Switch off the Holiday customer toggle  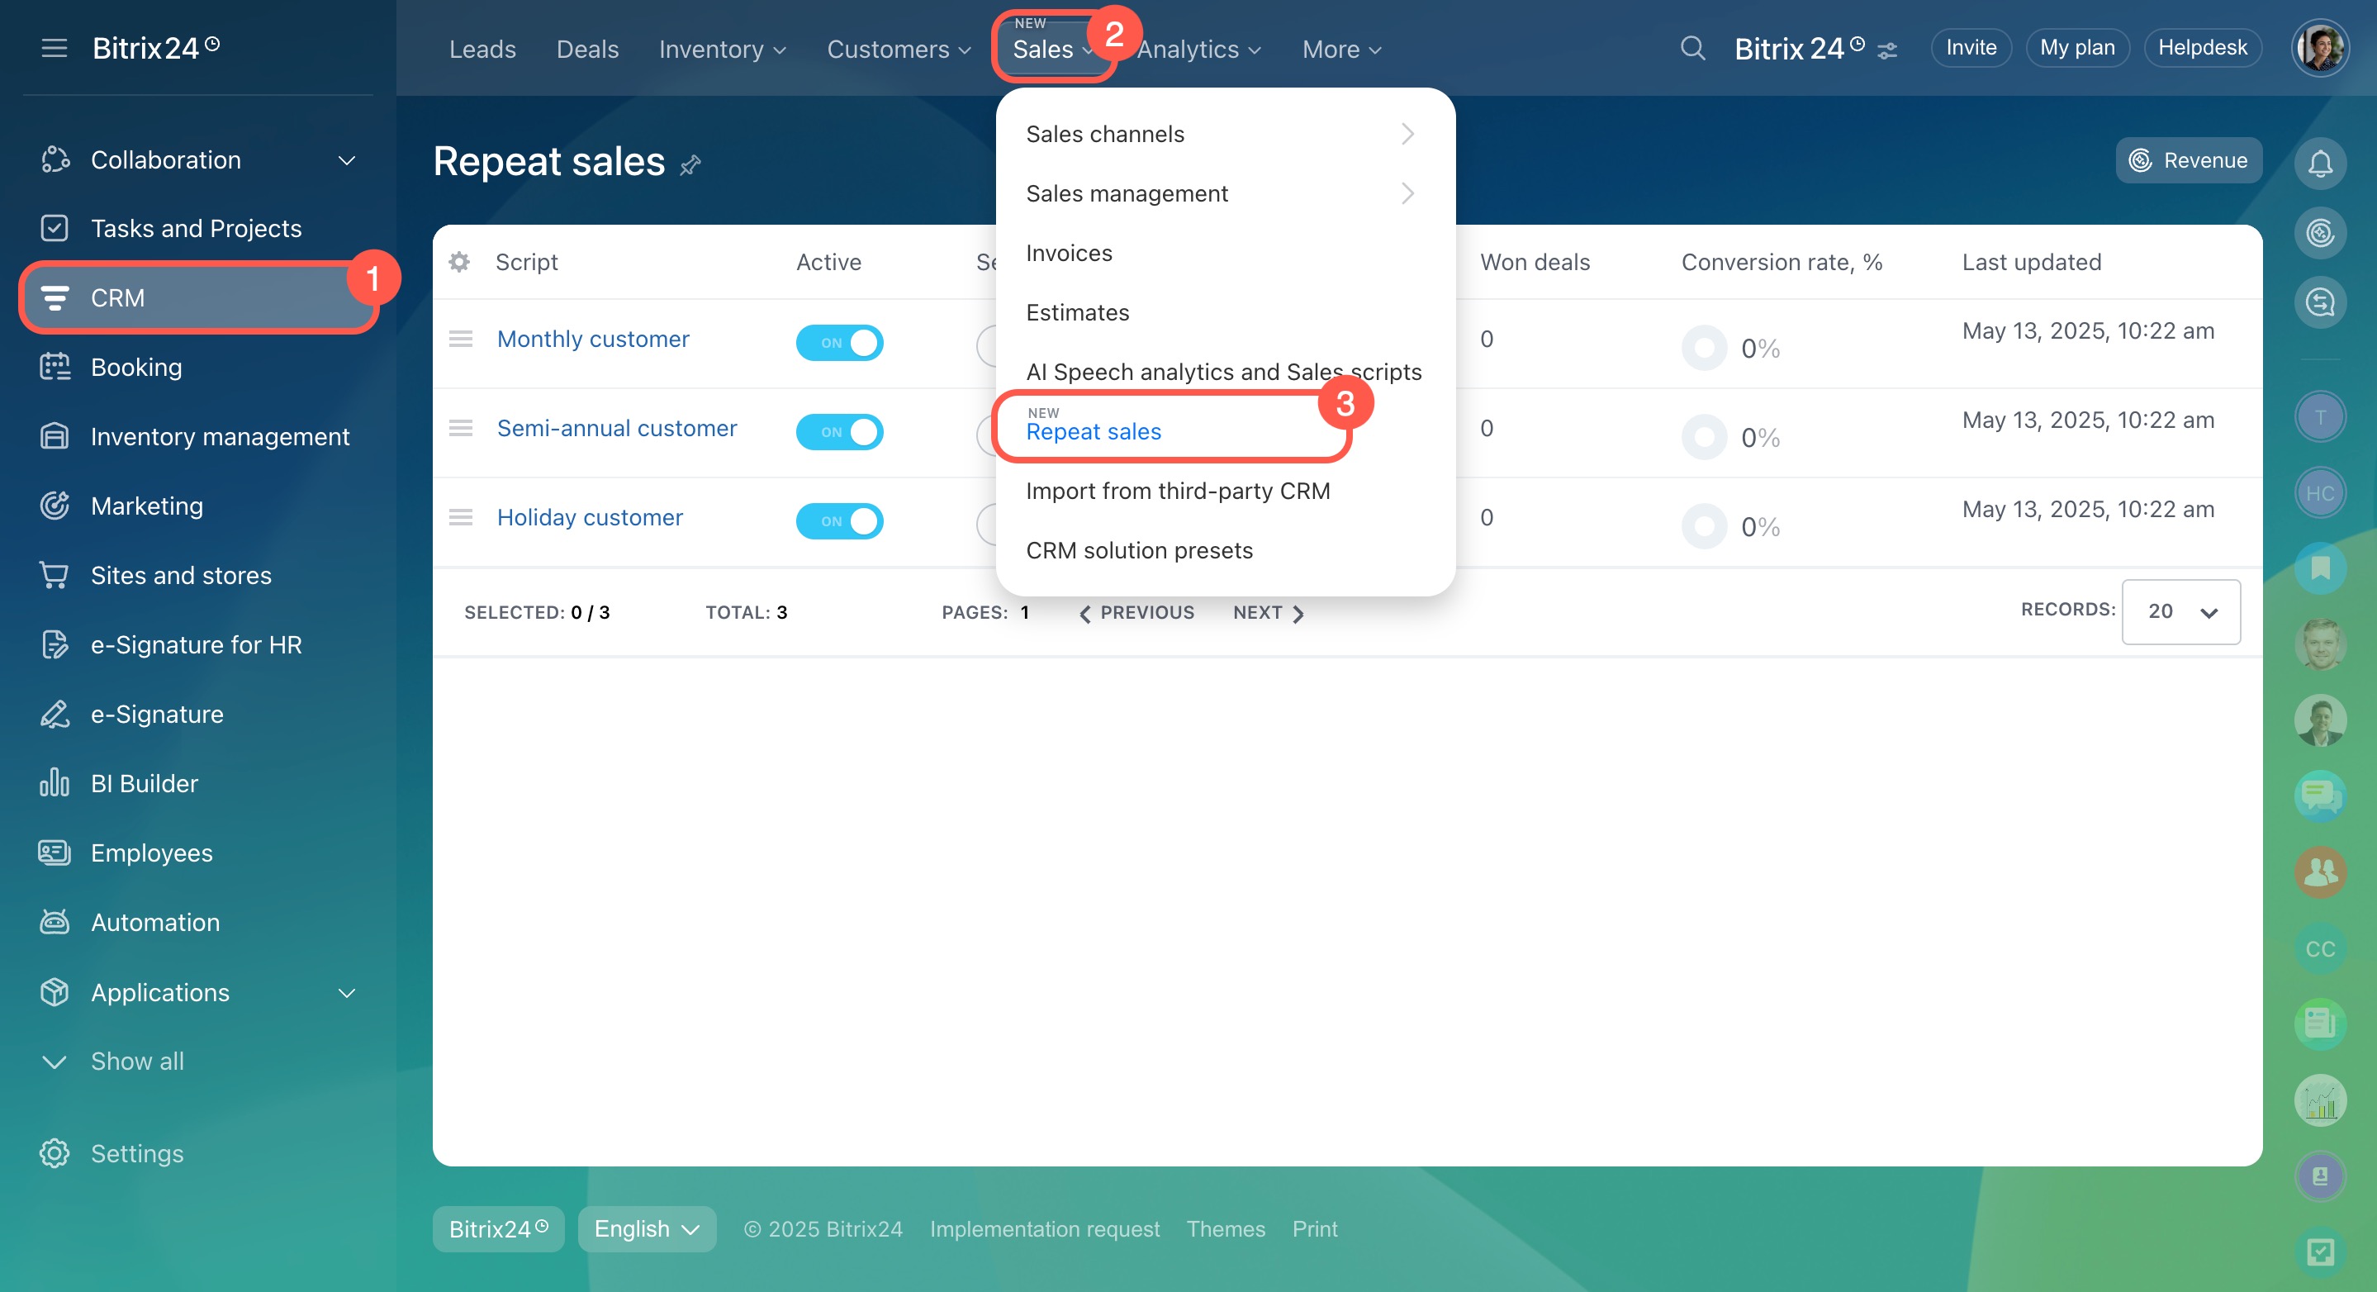point(839,521)
